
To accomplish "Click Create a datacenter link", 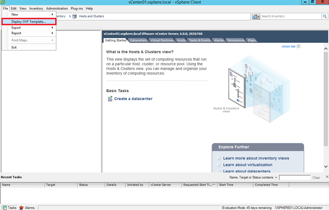I will (133, 99).
